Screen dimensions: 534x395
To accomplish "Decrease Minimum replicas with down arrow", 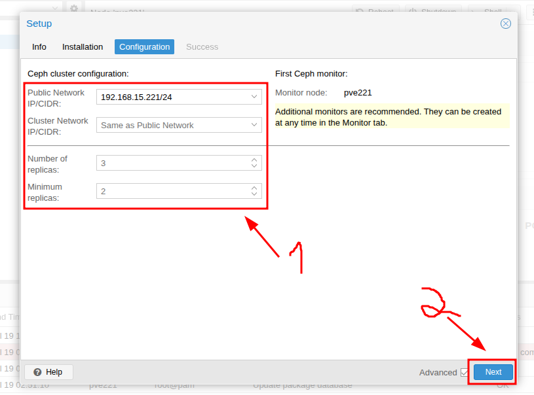I will [x=254, y=194].
